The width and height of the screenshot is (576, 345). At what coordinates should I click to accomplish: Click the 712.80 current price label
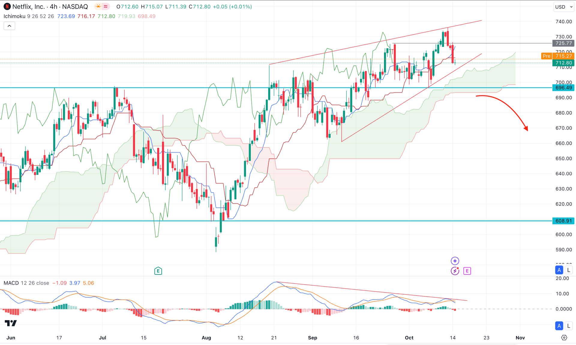[563, 63]
